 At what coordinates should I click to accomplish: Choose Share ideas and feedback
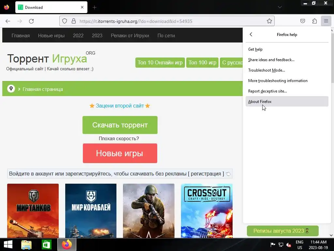point(287,60)
